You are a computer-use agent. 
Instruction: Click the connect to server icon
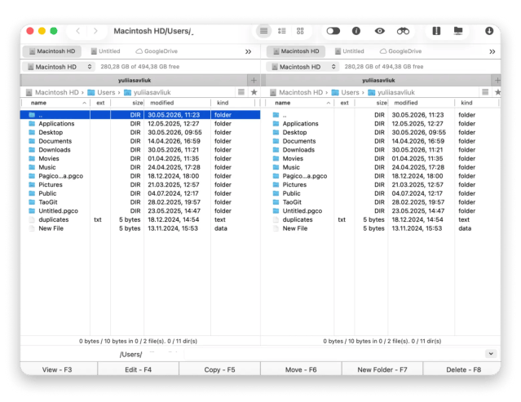point(458,31)
